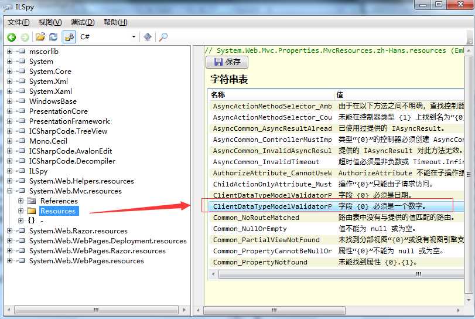Click the mscorlib assembly icon
This screenshot has width=475, height=319.
(21, 51)
